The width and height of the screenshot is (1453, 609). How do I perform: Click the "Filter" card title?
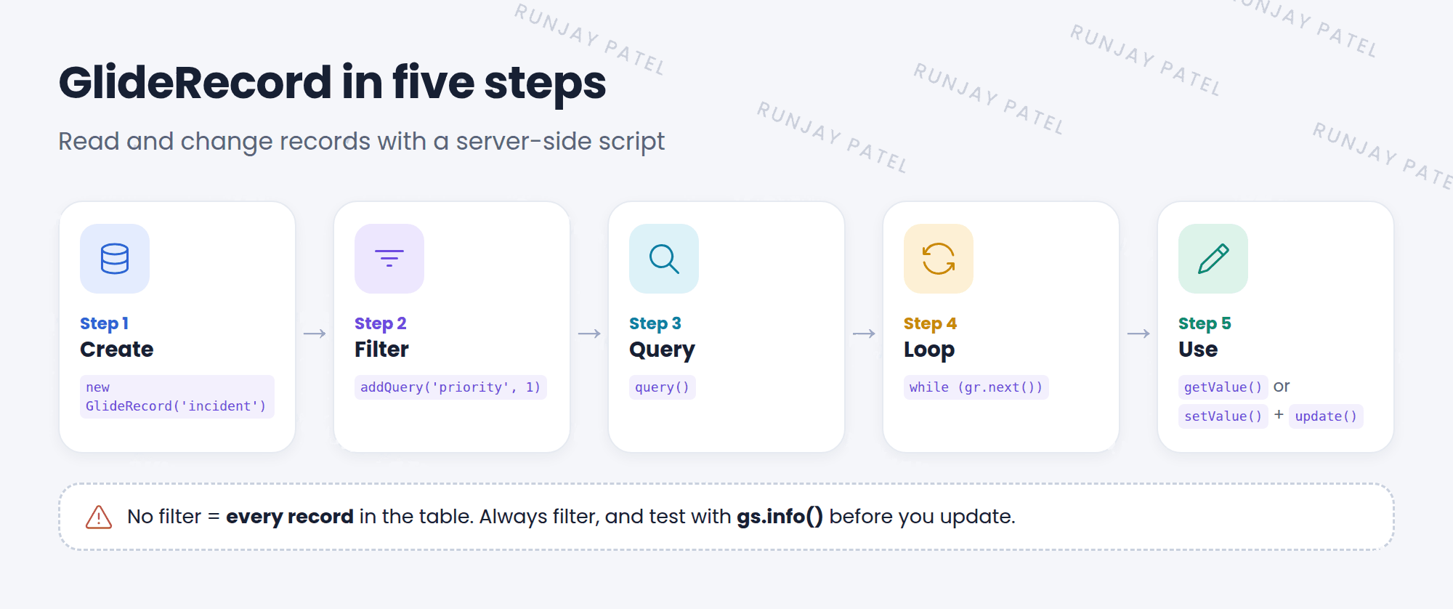[x=381, y=350]
